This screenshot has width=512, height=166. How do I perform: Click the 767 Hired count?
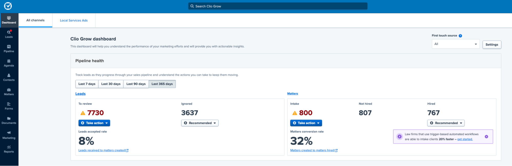(433, 113)
